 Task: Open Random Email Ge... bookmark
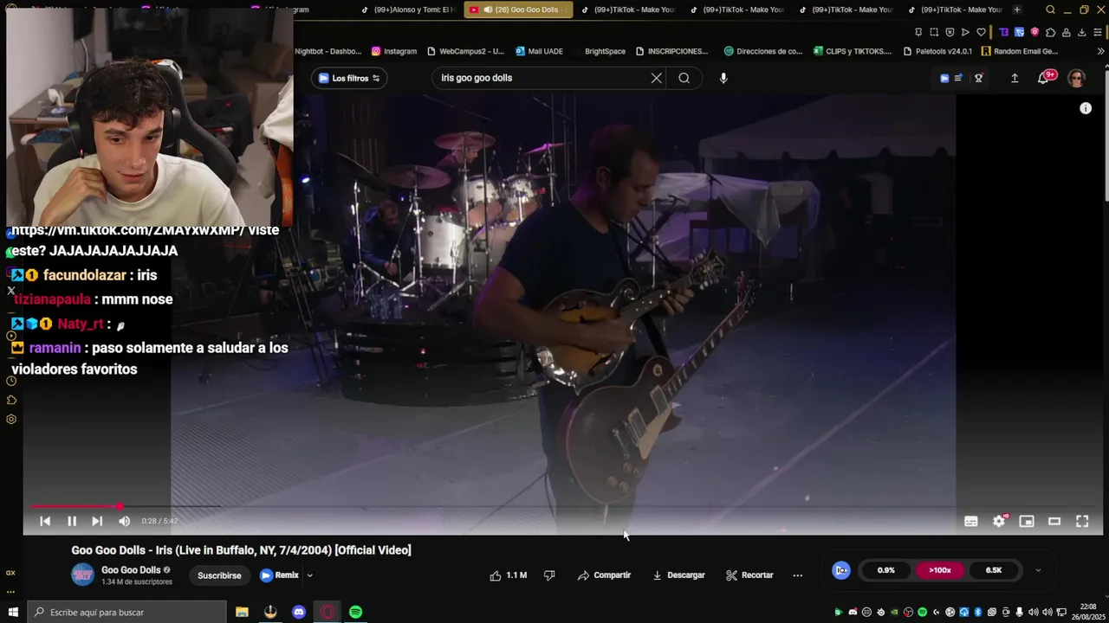[x=1020, y=51]
